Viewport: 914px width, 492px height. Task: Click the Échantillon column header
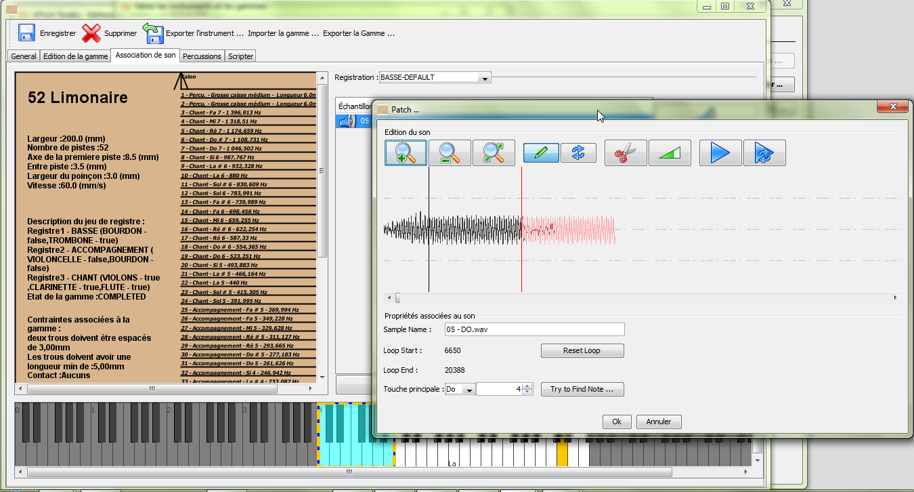[355, 106]
